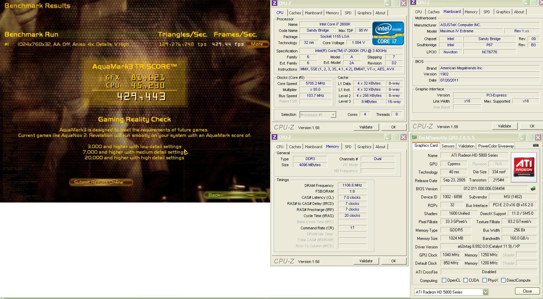Click the 429.44 fps result

[x=228, y=44]
